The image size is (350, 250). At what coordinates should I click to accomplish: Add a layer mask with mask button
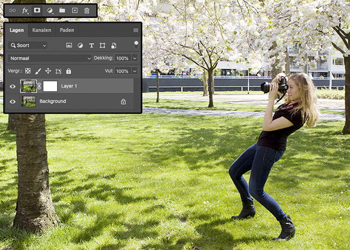click(37, 10)
